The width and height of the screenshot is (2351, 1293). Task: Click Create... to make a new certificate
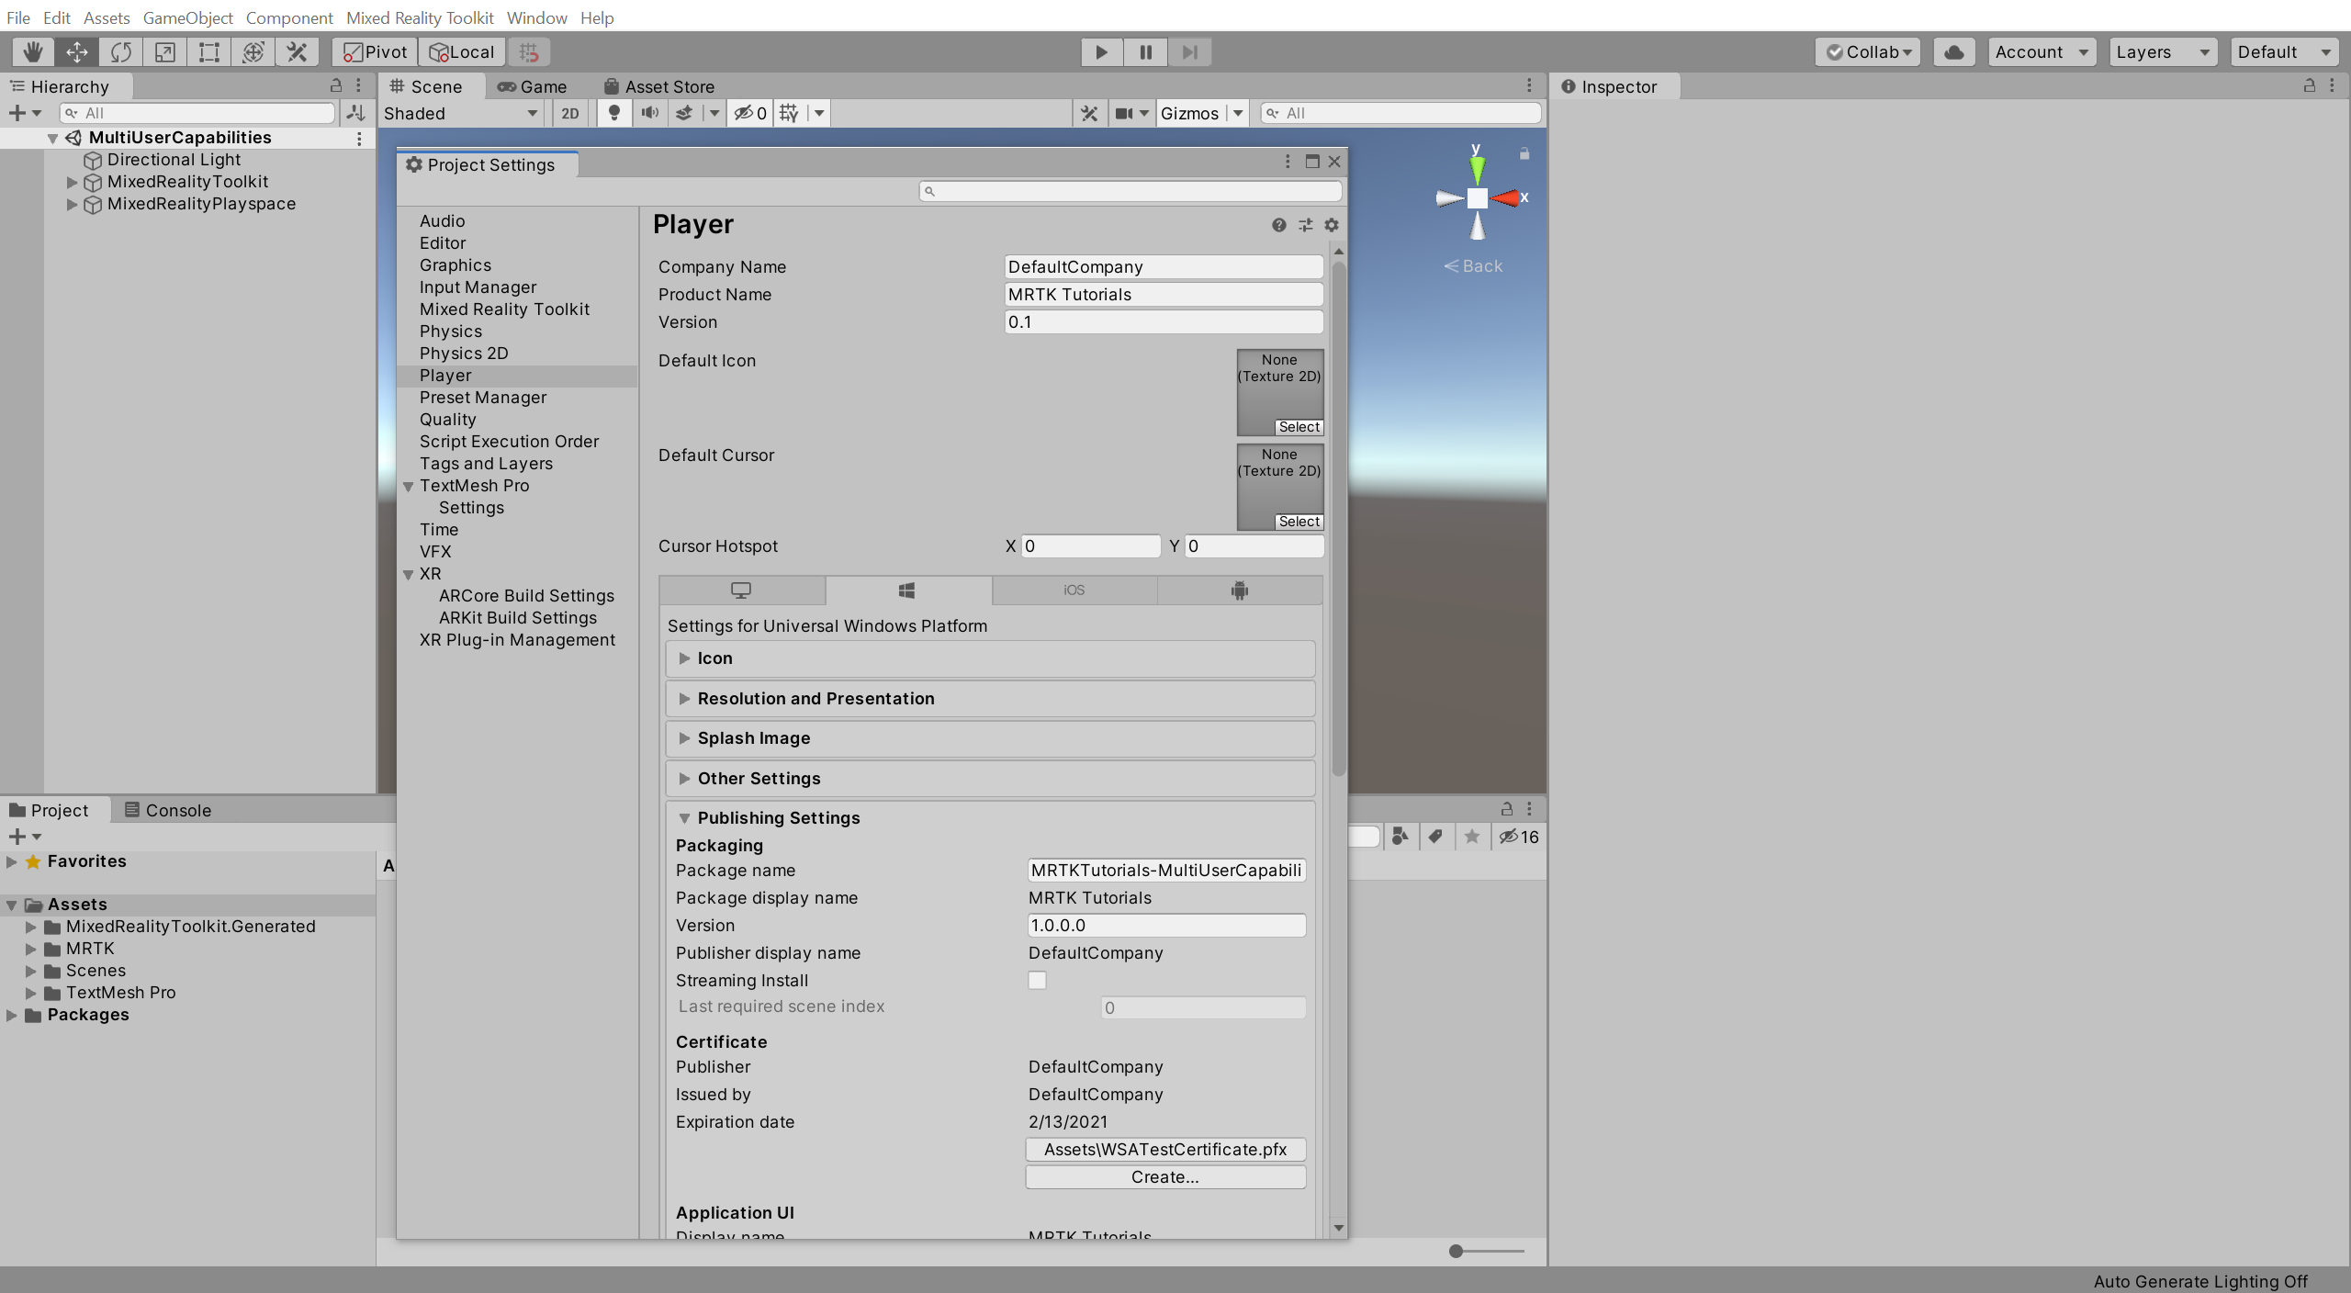tap(1164, 1176)
